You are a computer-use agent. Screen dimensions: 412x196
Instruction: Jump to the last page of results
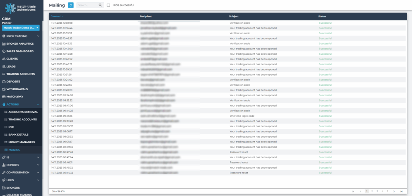401,191
